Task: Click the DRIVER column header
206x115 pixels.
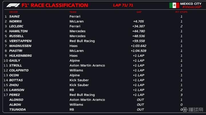Action: tap(13, 12)
